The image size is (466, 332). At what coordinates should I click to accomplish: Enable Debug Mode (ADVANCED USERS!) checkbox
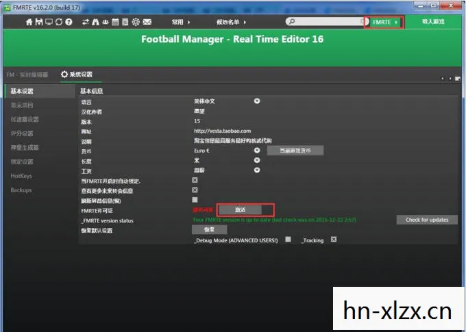coord(288,239)
